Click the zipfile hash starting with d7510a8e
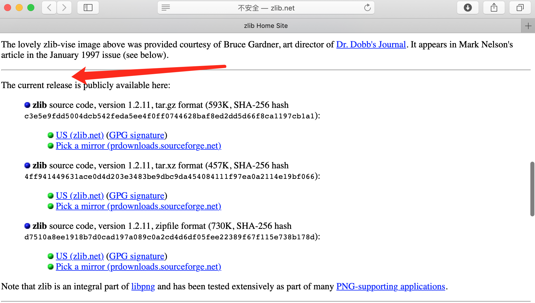The width and height of the screenshot is (535, 303). point(170,237)
